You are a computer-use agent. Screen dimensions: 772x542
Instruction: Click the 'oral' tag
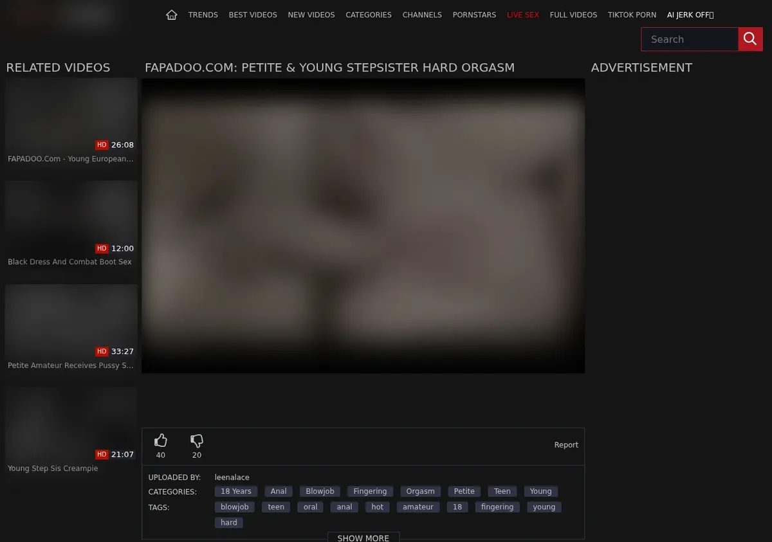(x=311, y=507)
